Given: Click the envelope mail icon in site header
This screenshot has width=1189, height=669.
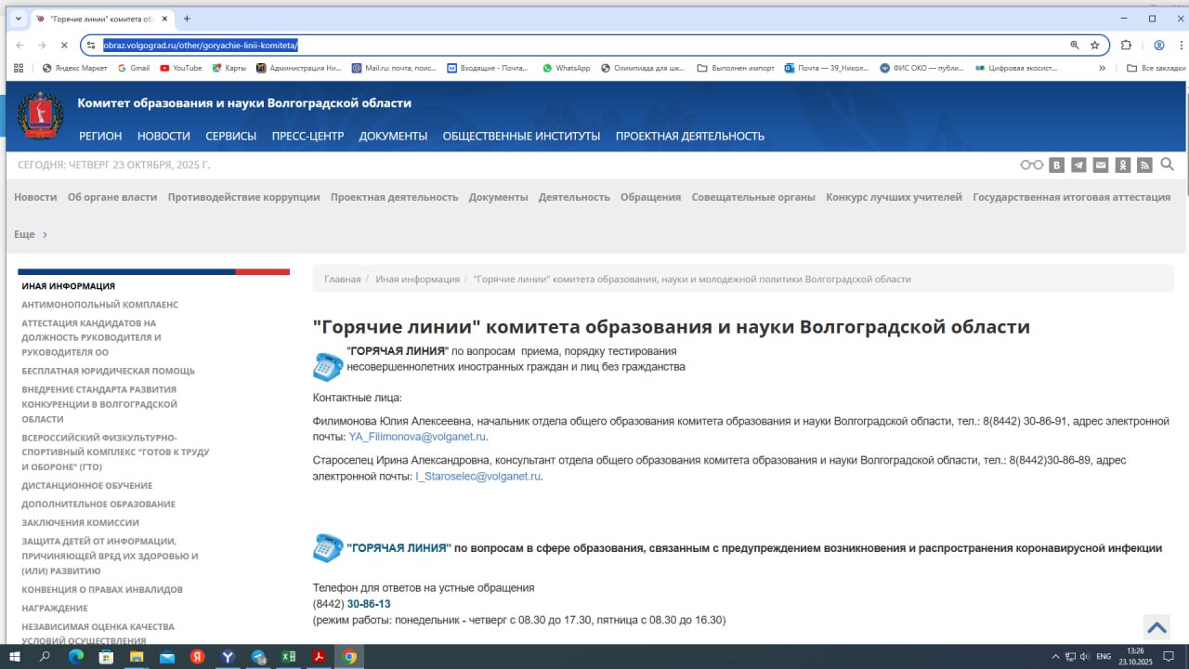Looking at the screenshot, I should (1101, 165).
